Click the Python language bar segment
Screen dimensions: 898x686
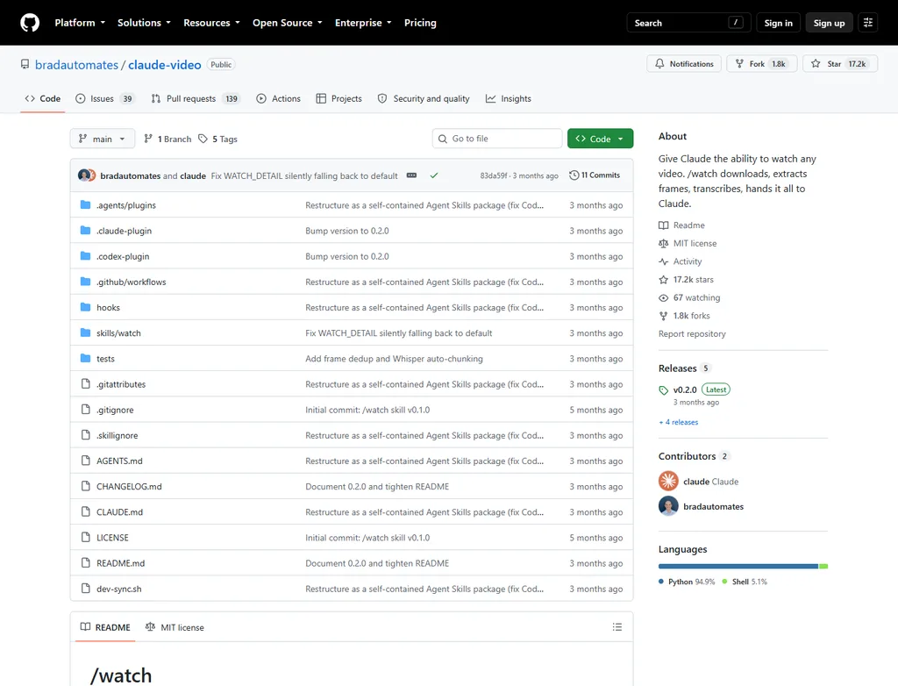tap(738, 566)
